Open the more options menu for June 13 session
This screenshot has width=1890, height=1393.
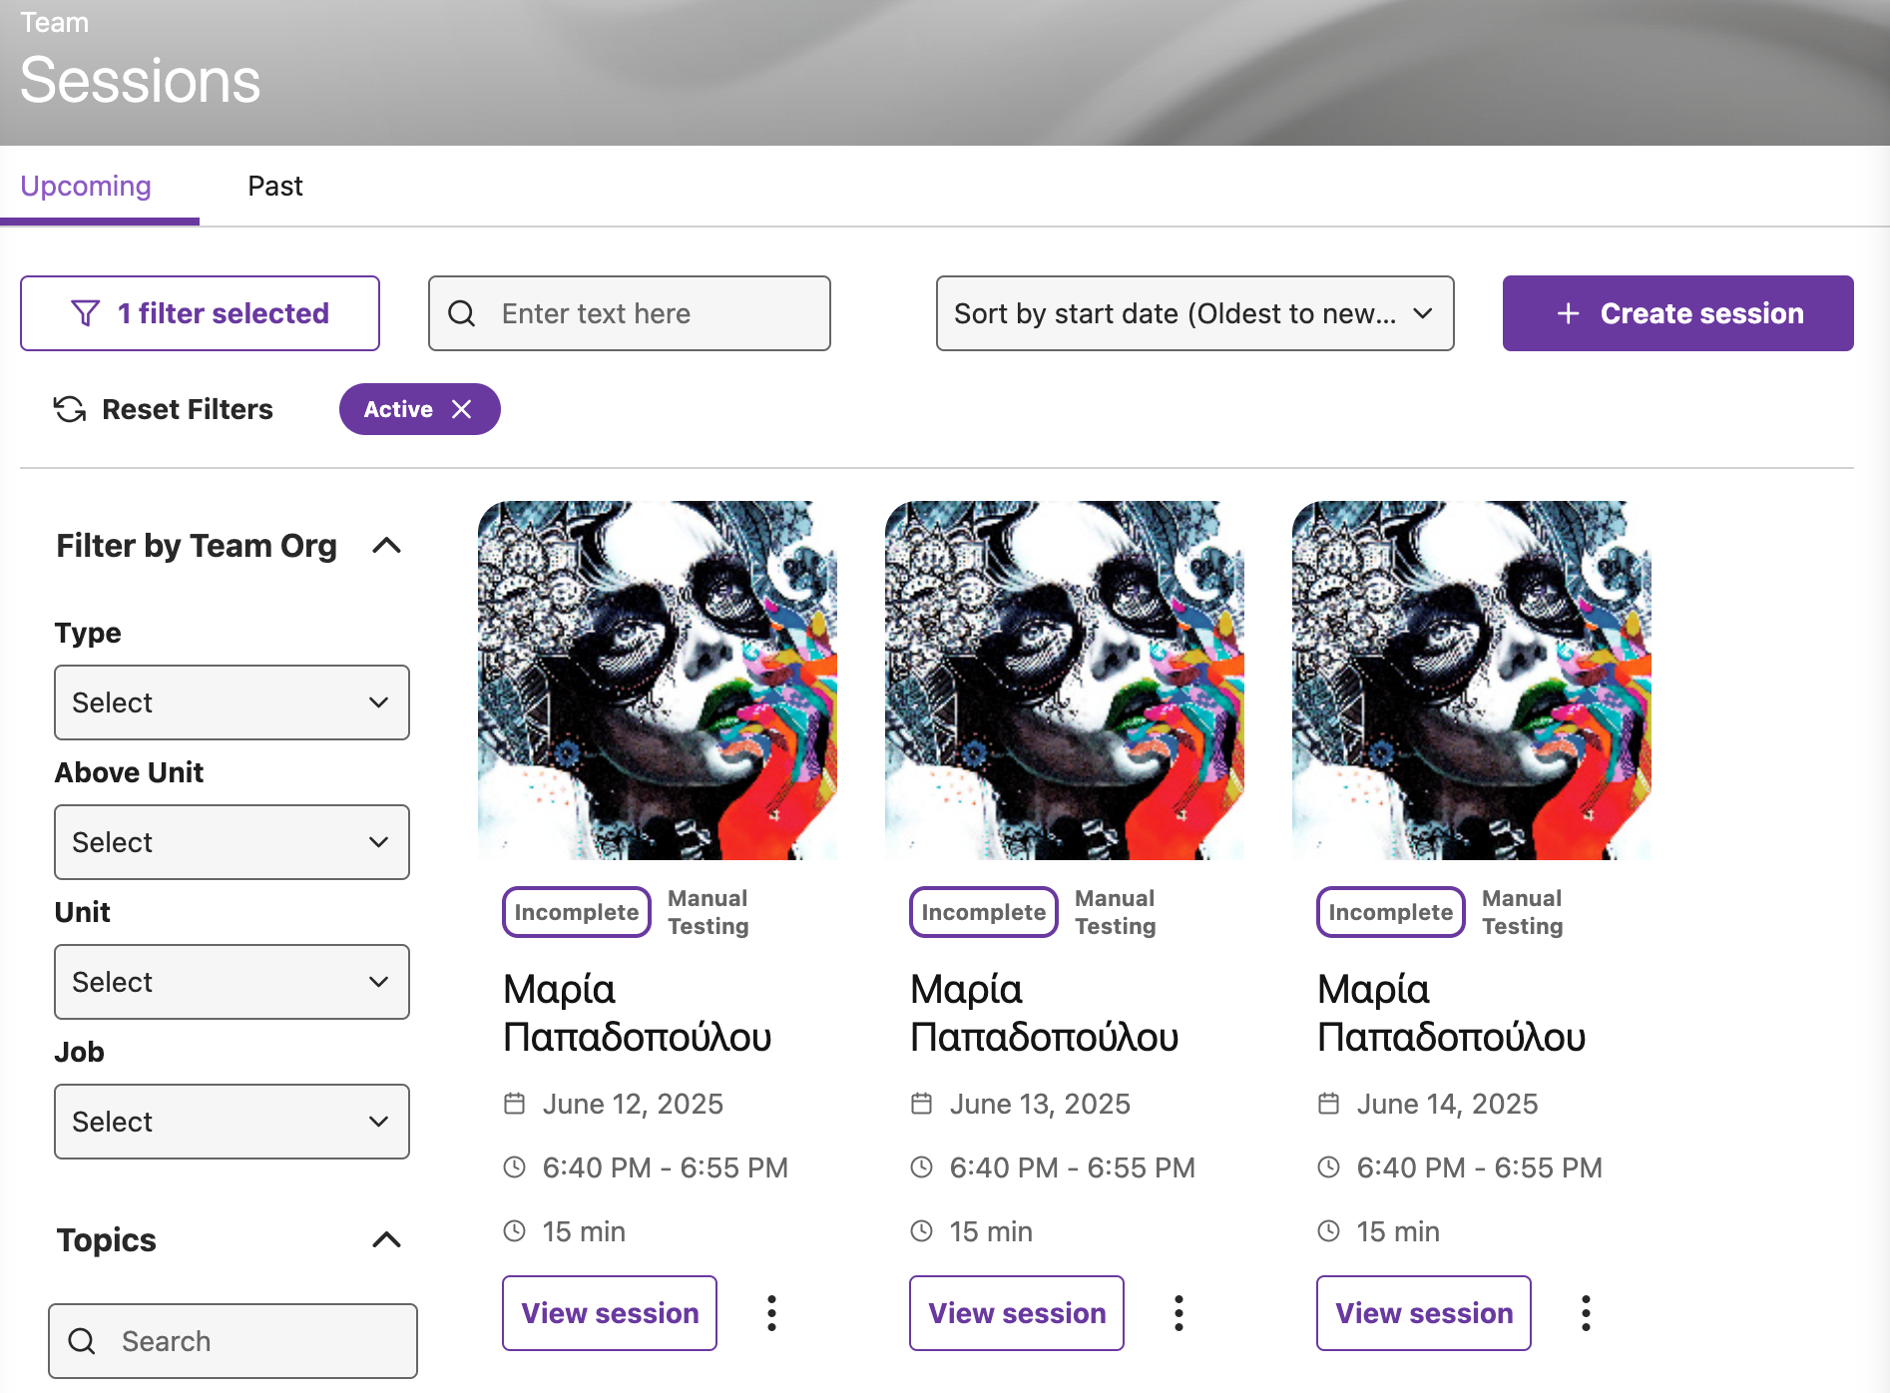[x=1179, y=1313]
